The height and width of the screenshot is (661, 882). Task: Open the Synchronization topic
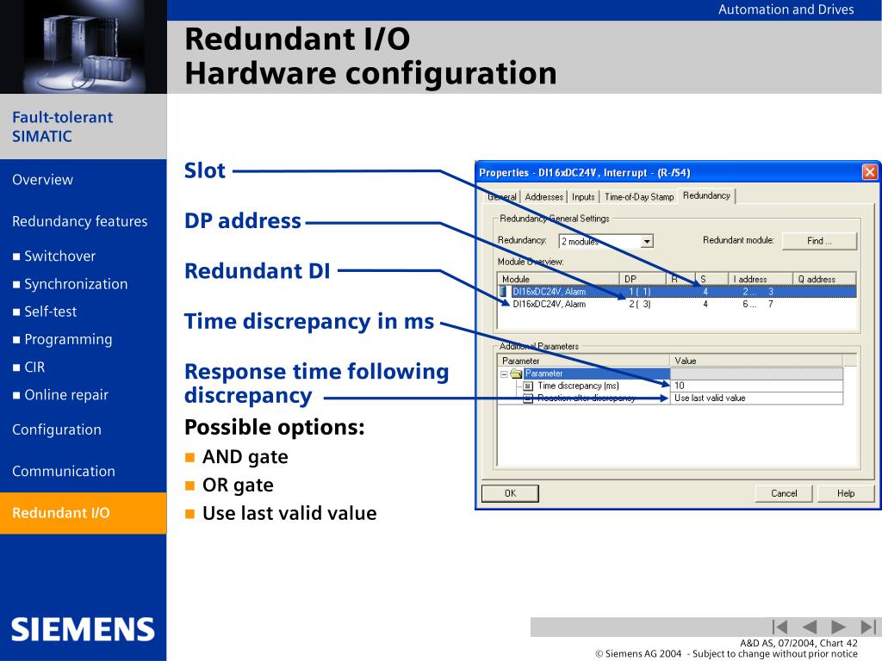click(x=76, y=284)
